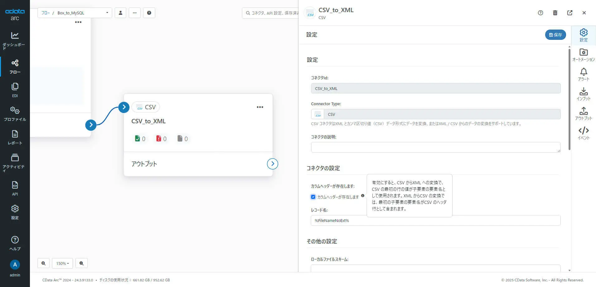
Task: Open the レポート reports page
Action: (15, 138)
